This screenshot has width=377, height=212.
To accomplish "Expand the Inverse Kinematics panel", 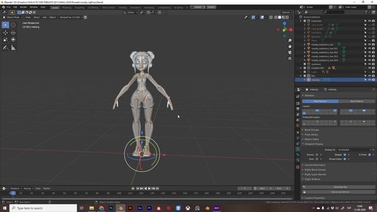I will [x=315, y=165].
